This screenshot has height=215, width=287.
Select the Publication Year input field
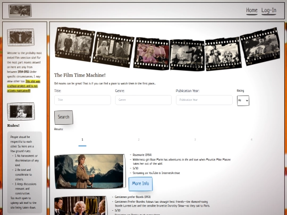[204, 100]
